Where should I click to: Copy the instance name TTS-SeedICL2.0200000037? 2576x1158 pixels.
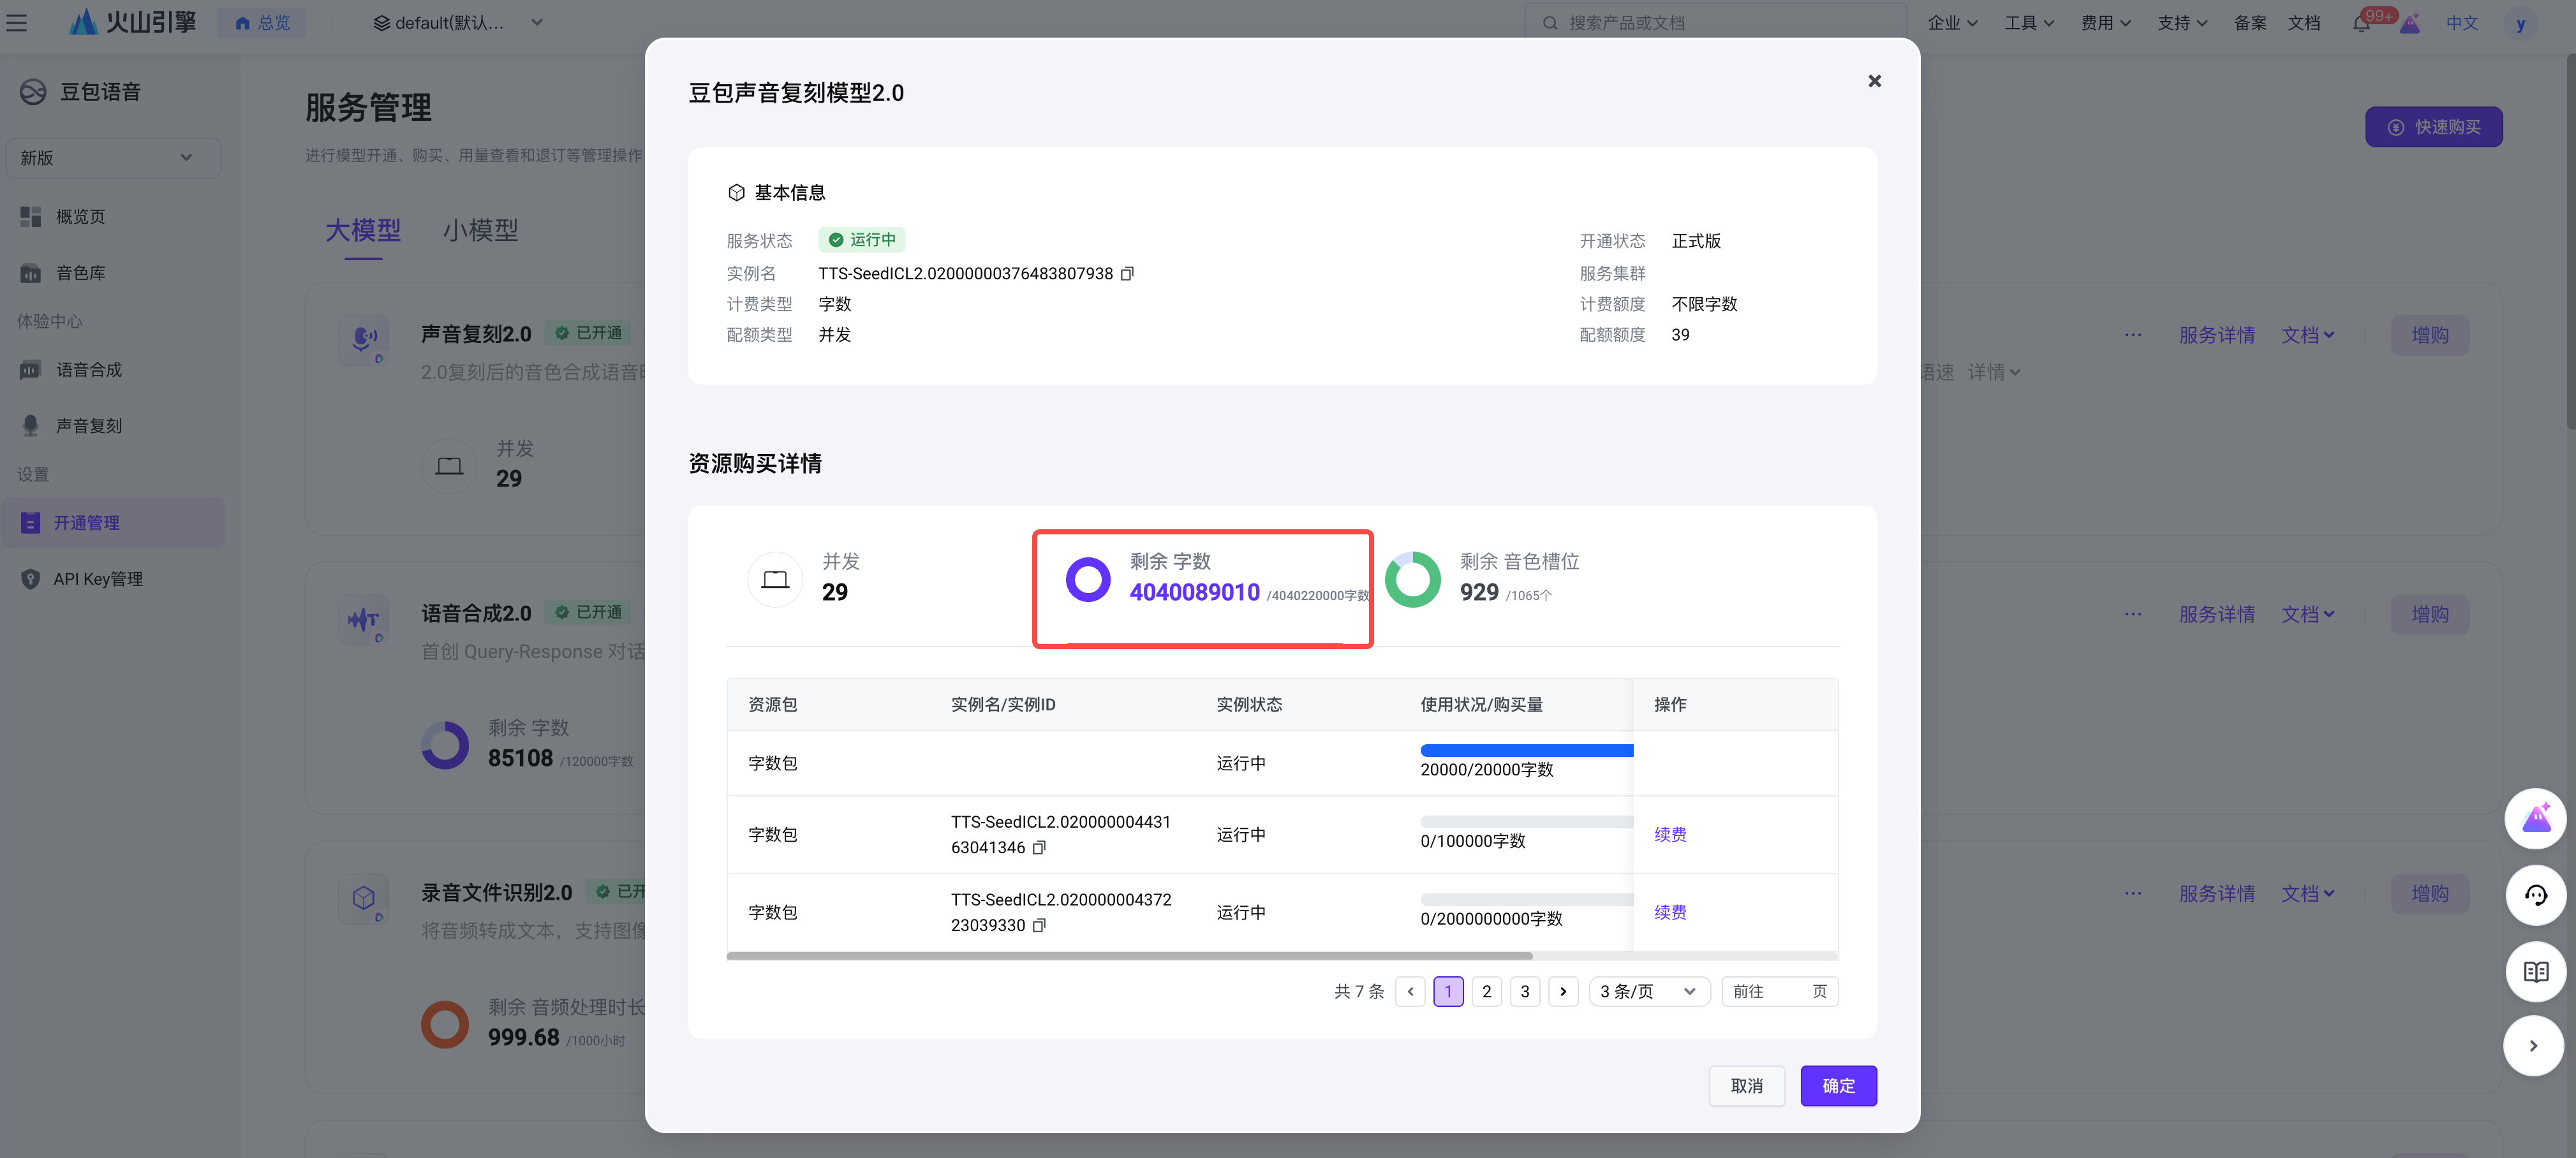(1127, 274)
